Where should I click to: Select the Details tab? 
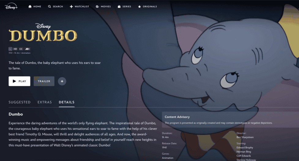pyautogui.click(x=66, y=102)
